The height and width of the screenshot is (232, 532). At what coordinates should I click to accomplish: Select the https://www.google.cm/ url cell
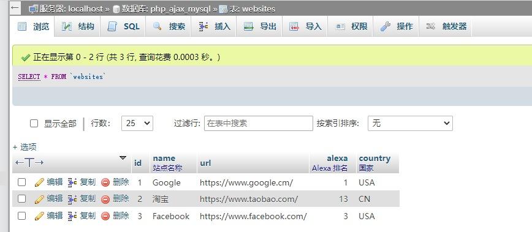coord(246,182)
